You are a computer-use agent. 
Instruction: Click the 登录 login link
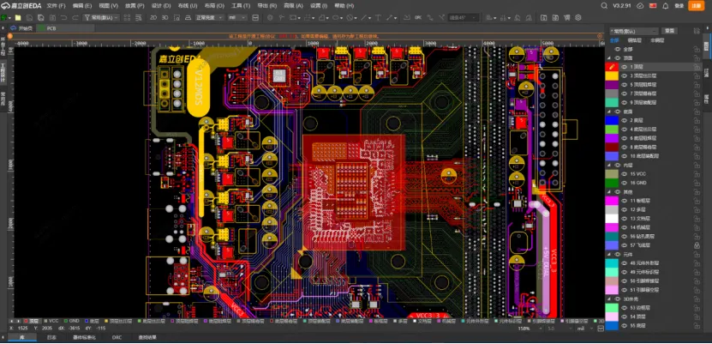(679, 5)
